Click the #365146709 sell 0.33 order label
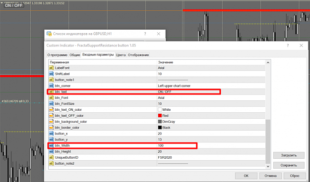This screenshot has width=310, height=182. pyautogui.click(x=15, y=101)
